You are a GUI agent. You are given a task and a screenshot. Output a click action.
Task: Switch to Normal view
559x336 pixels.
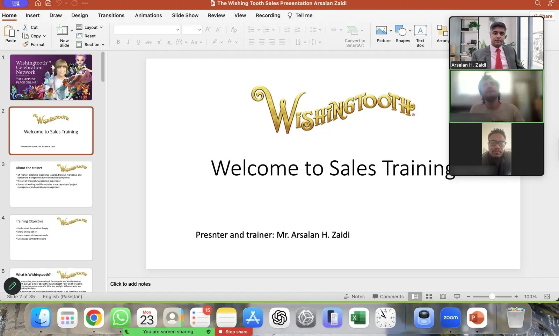click(x=415, y=297)
